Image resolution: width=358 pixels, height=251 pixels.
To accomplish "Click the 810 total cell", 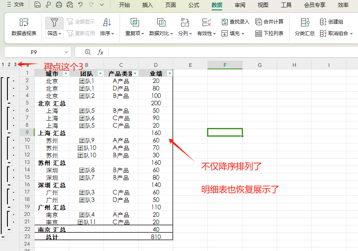I will [x=156, y=237].
